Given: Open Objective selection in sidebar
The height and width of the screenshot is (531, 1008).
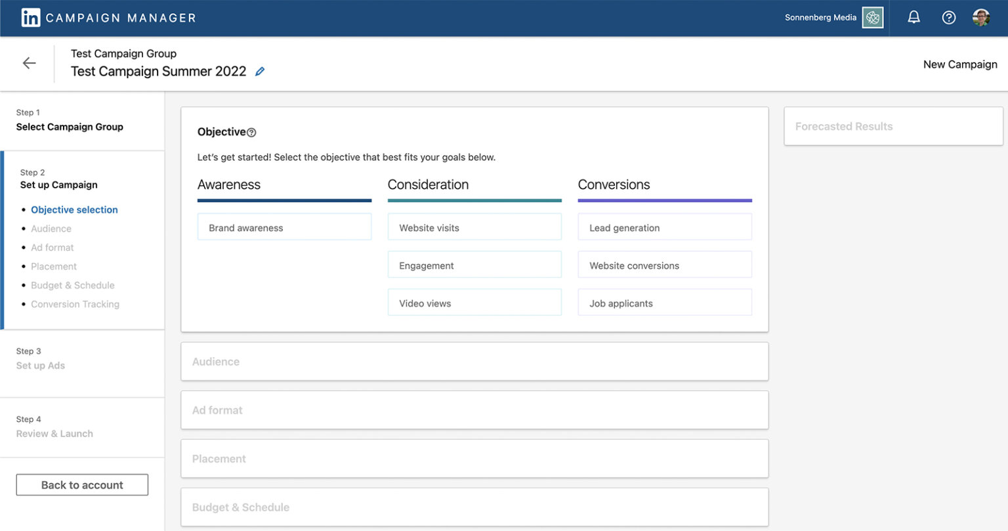Looking at the screenshot, I should (x=74, y=209).
